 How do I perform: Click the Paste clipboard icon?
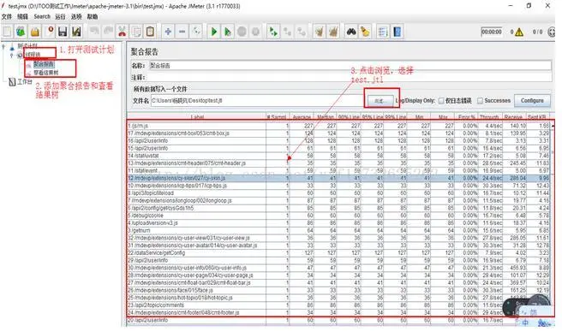point(150,32)
